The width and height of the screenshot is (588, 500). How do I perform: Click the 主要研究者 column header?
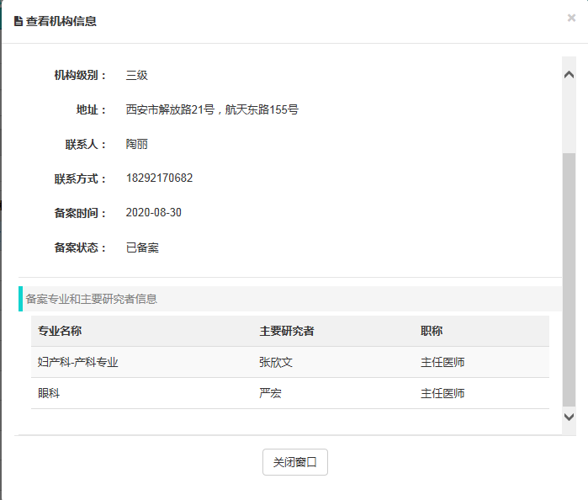tap(286, 332)
